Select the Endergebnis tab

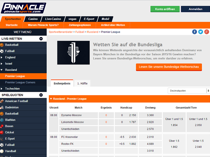[62, 83]
